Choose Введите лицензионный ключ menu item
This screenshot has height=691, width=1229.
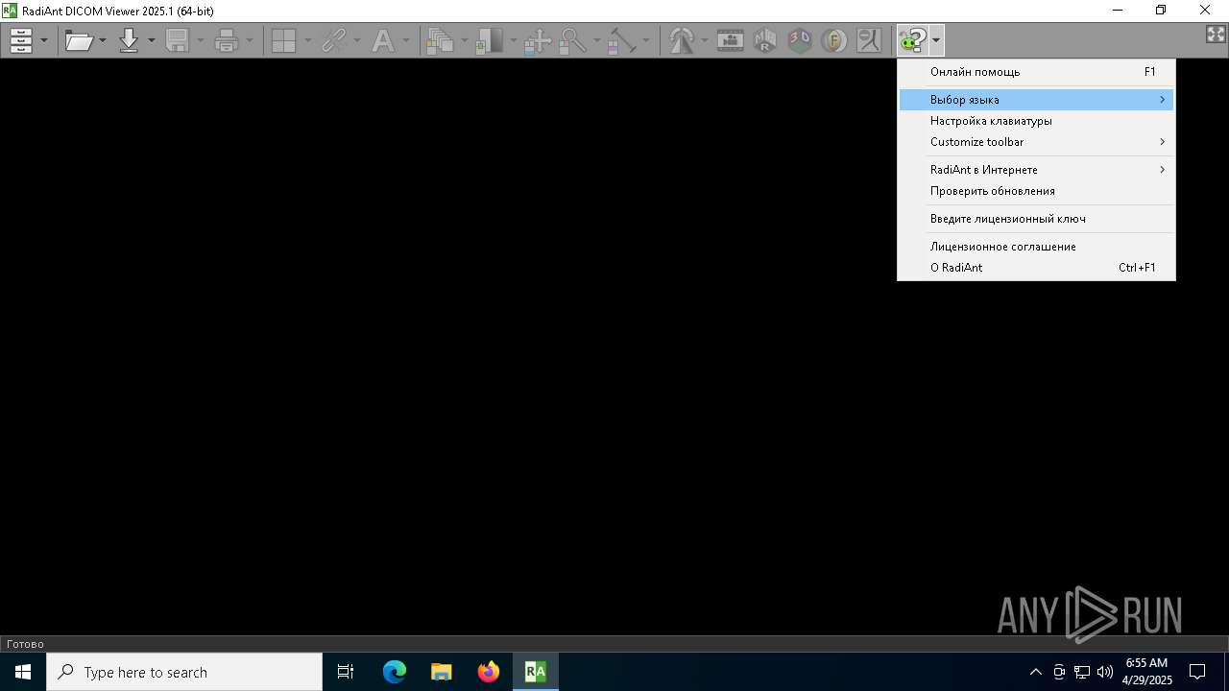pos(1036,219)
